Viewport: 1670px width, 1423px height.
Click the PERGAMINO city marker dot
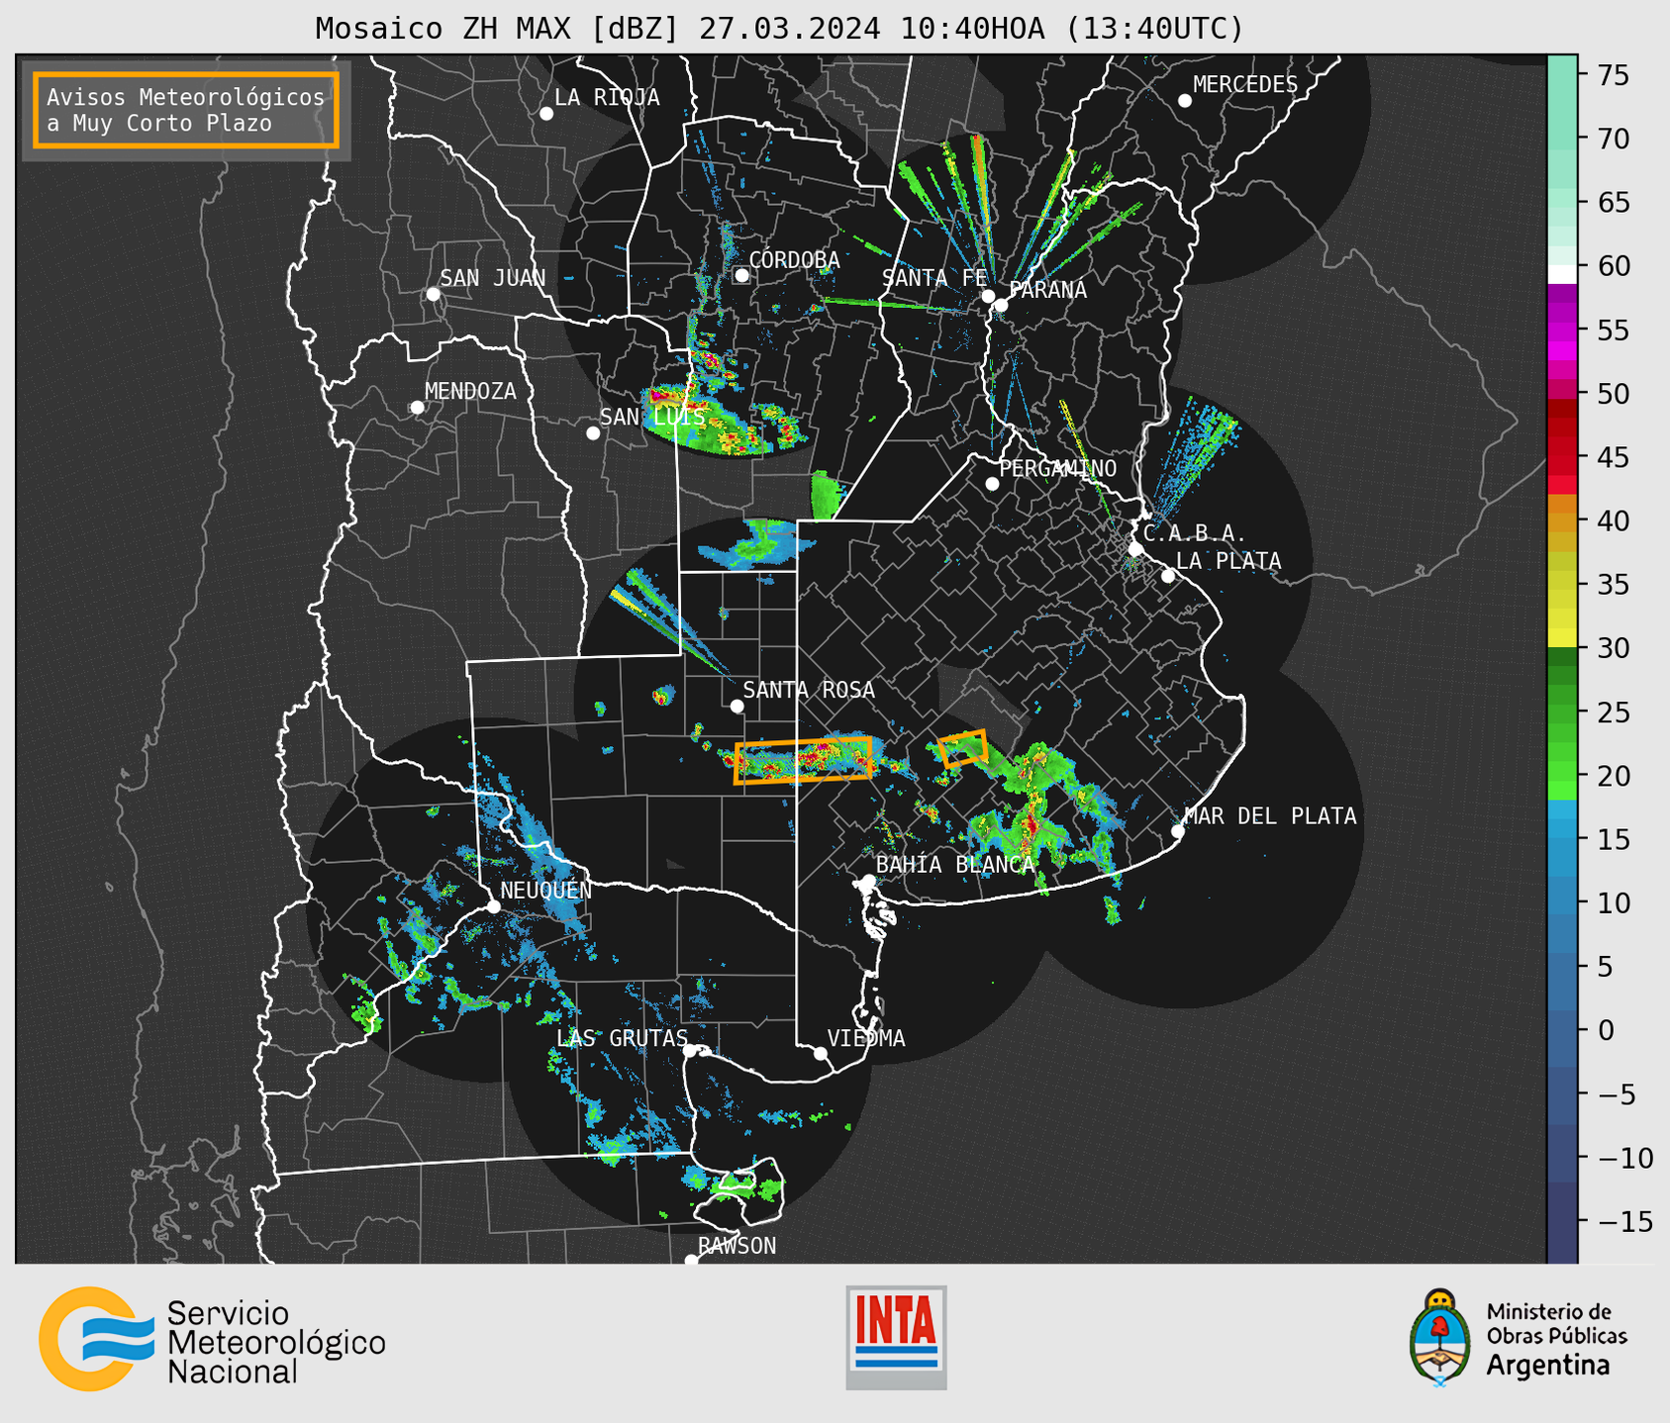pos(992,484)
